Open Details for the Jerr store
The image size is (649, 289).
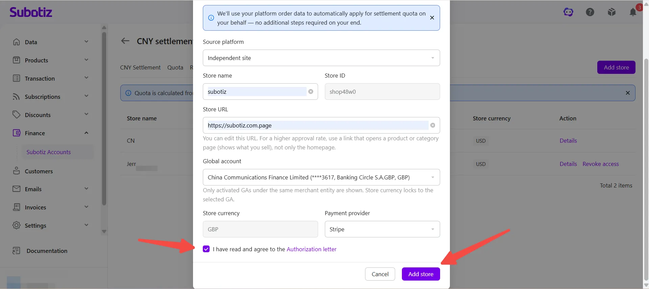(568, 164)
